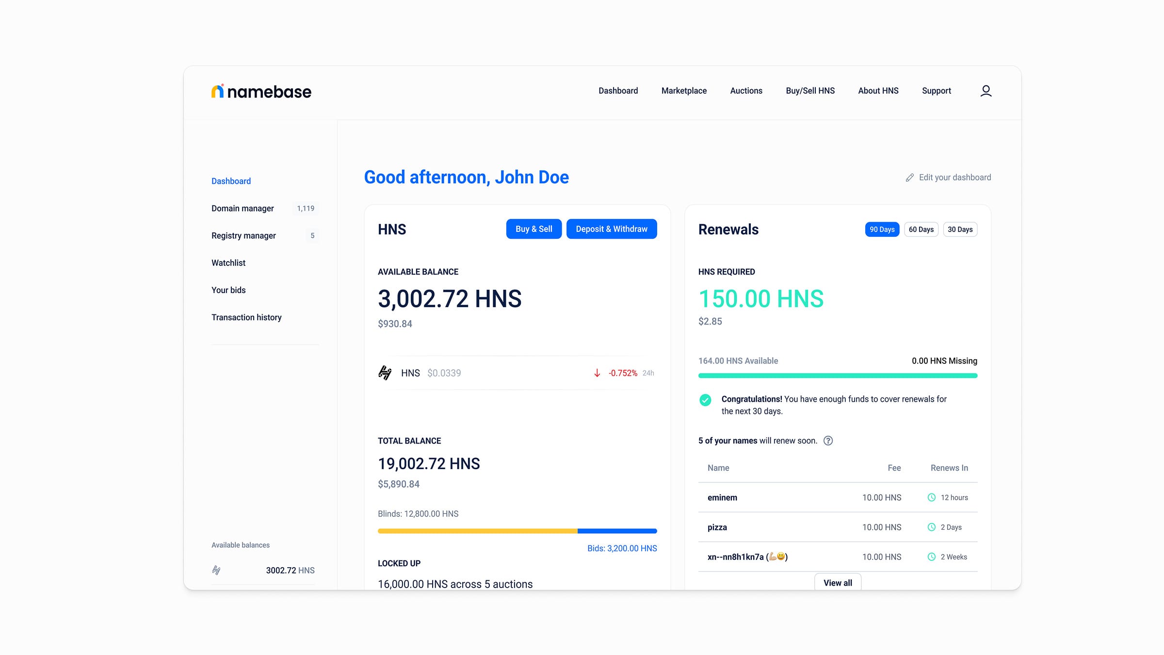This screenshot has height=655, width=1164.
Task: Open the Marketplace navigation item
Action: [684, 91]
